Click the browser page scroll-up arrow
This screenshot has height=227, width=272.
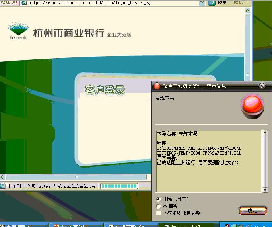click(x=248, y=11)
